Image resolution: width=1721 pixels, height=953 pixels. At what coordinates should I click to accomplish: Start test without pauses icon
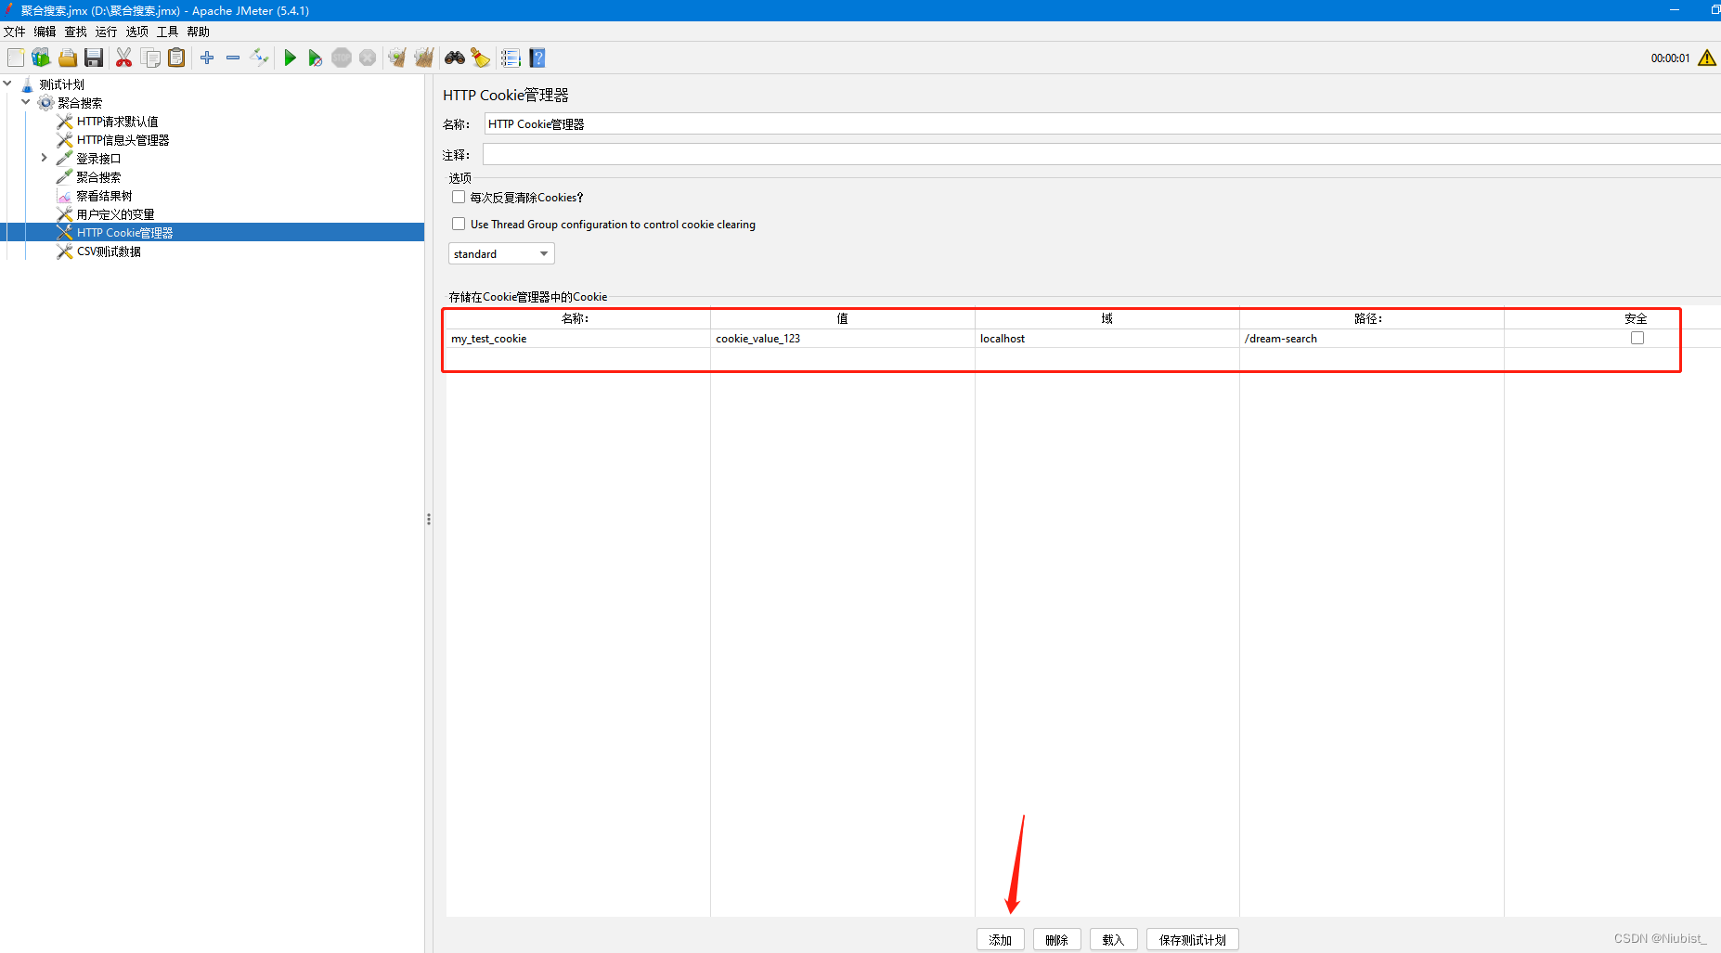(316, 58)
